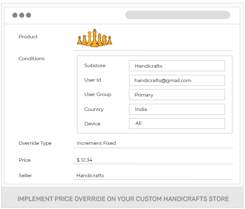
Task: Click the Device label text
Action: [92, 124]
